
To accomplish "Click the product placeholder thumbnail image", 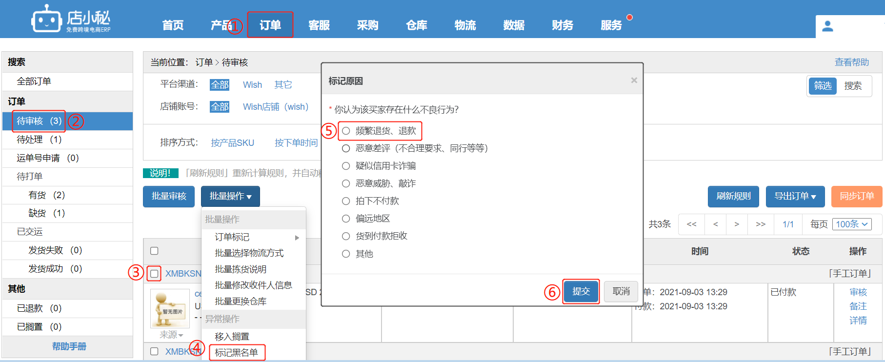I will 170,308.
